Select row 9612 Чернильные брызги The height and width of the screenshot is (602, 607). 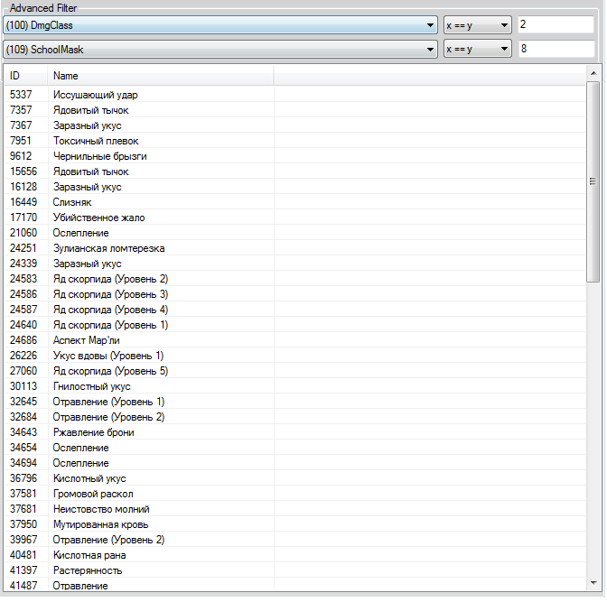99,156
